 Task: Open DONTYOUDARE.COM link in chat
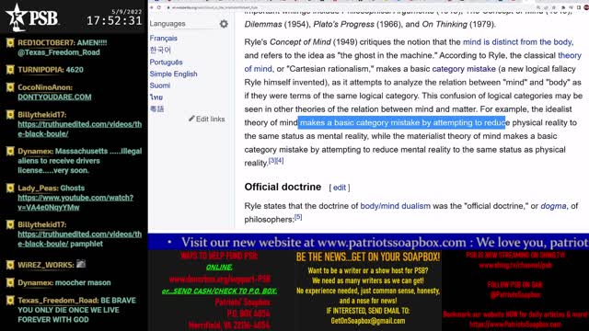(54, 97)
